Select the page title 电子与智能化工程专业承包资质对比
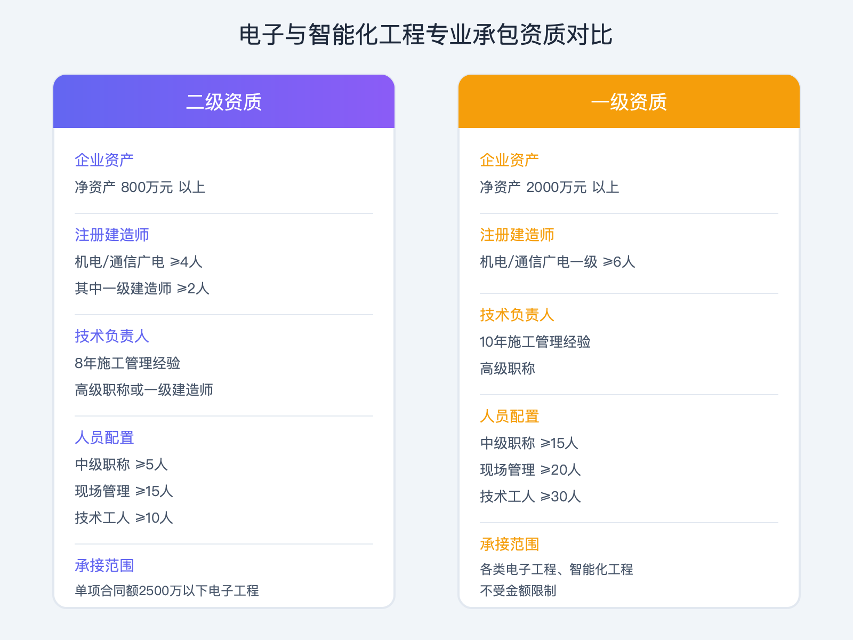Screen dimensions: 853x640 (x=426, y=35)
